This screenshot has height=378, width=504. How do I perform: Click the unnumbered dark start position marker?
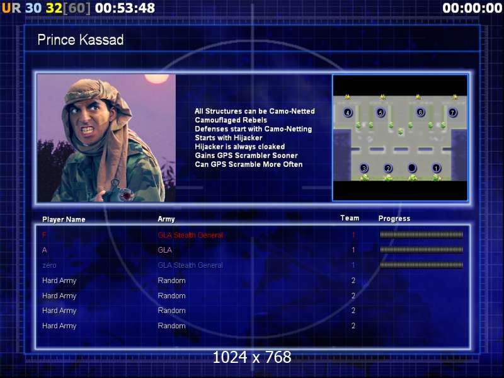tap(412, 168)
